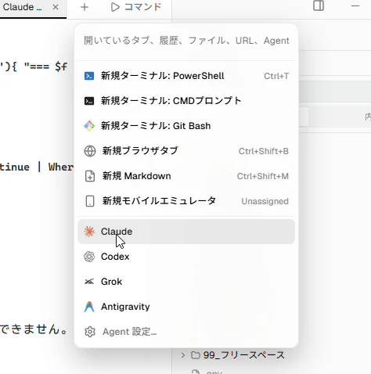Select 新規ターミナル: Git Bash entry
The height and width of the screenshot is (374, 371).
click(186, 126)
